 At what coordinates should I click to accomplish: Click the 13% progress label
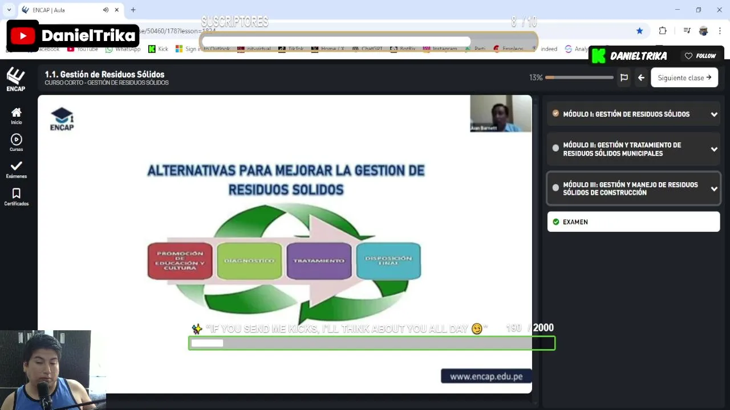click(536, 77)
